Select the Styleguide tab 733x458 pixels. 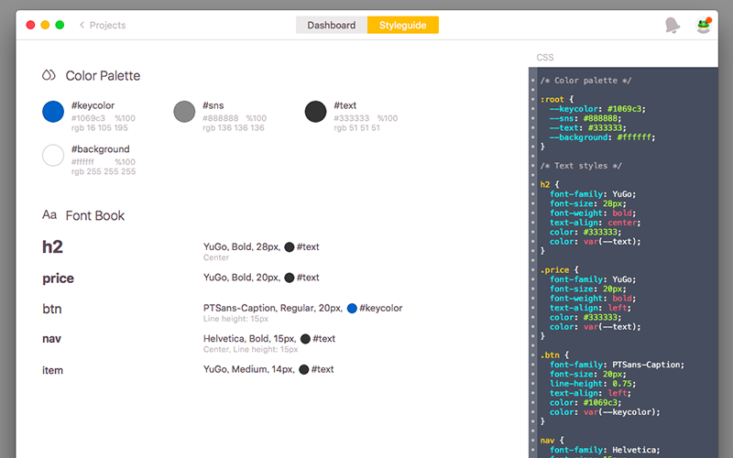[402, 26]
